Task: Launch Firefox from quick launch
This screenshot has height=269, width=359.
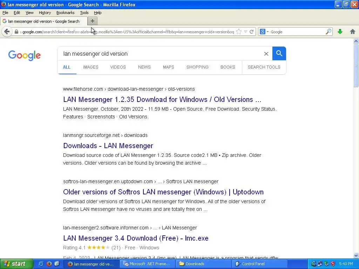Action: [49, 264]
